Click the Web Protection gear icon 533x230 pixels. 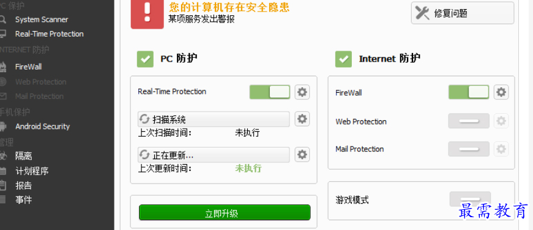click(x=501, y=121)
